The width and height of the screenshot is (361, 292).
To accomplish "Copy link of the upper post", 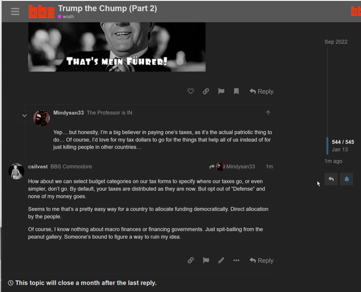I will [206, 91].
